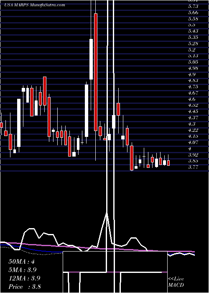The image size is (209, 293).
Task: Click the tallest red candlestick peaking near 5.66
Action: 96,72
